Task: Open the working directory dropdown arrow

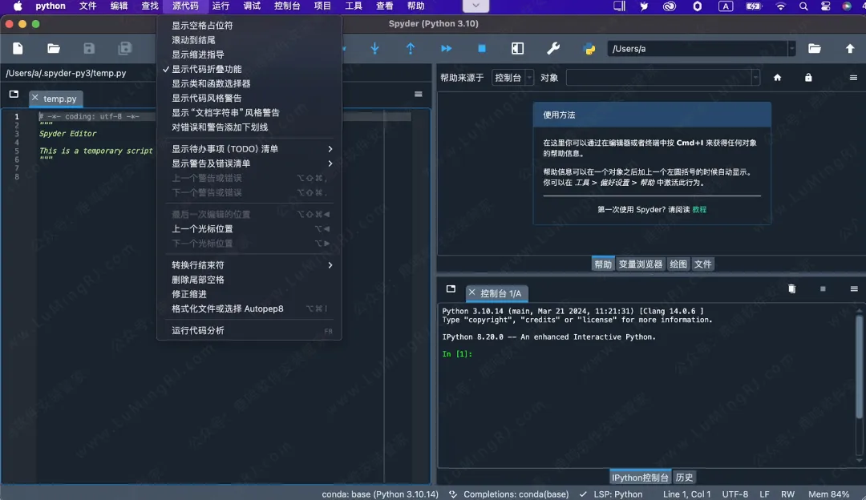Action: (x=791, y=48)
